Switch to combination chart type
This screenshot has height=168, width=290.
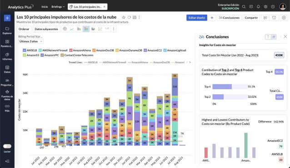tap(93, 29)
